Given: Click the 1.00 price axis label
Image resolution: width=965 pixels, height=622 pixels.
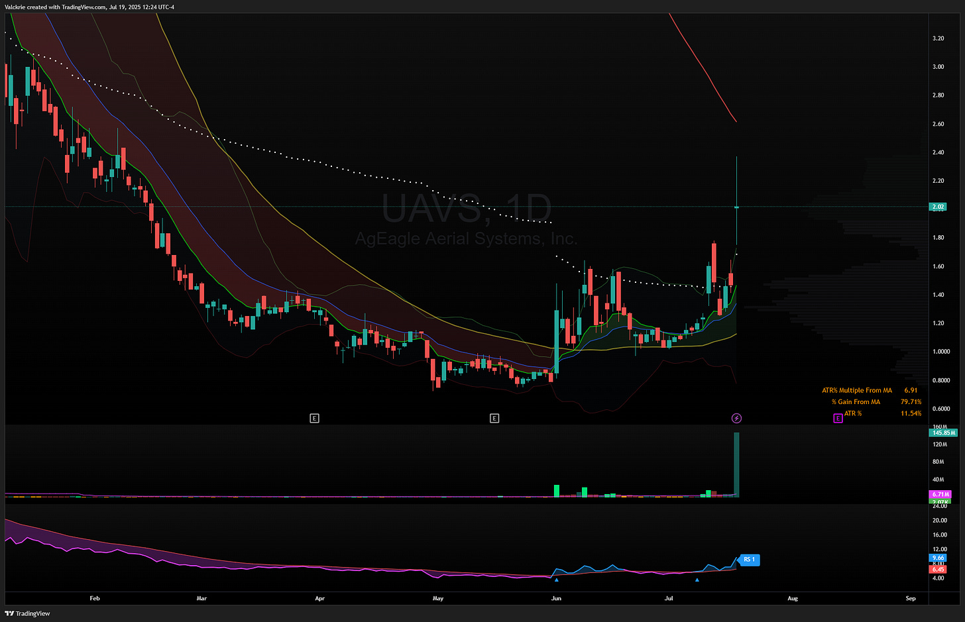Looking at the screenshot, I should [941, 352].
